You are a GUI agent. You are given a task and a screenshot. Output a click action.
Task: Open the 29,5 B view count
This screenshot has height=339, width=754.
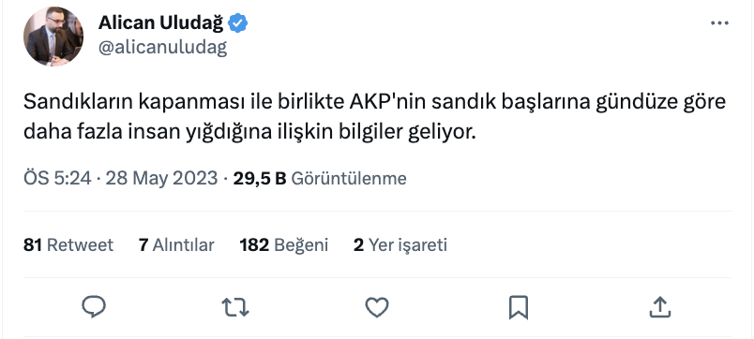pos(260,179)
